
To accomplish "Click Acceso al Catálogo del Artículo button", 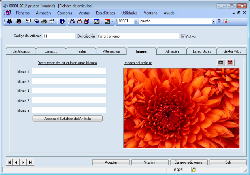I will (x=68, y=119).
